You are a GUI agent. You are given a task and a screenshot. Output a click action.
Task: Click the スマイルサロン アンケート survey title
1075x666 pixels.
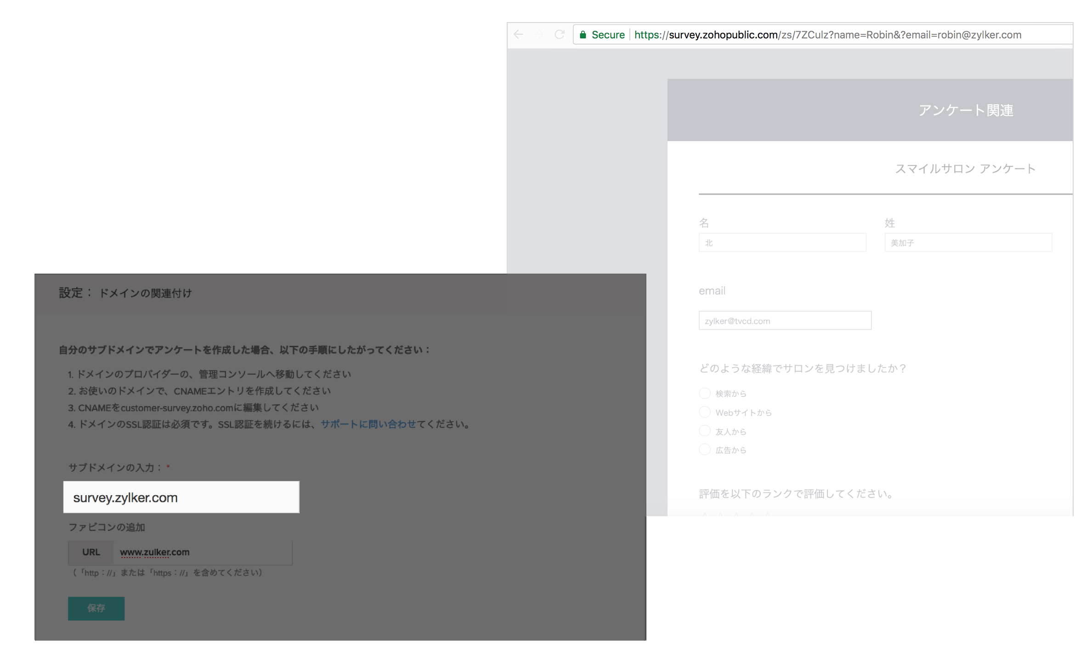click(x=965, y=169)
